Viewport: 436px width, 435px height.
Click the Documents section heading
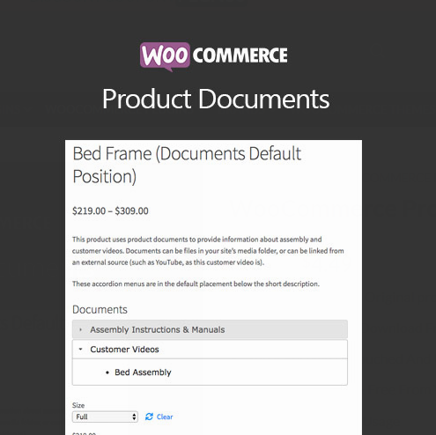100,310
